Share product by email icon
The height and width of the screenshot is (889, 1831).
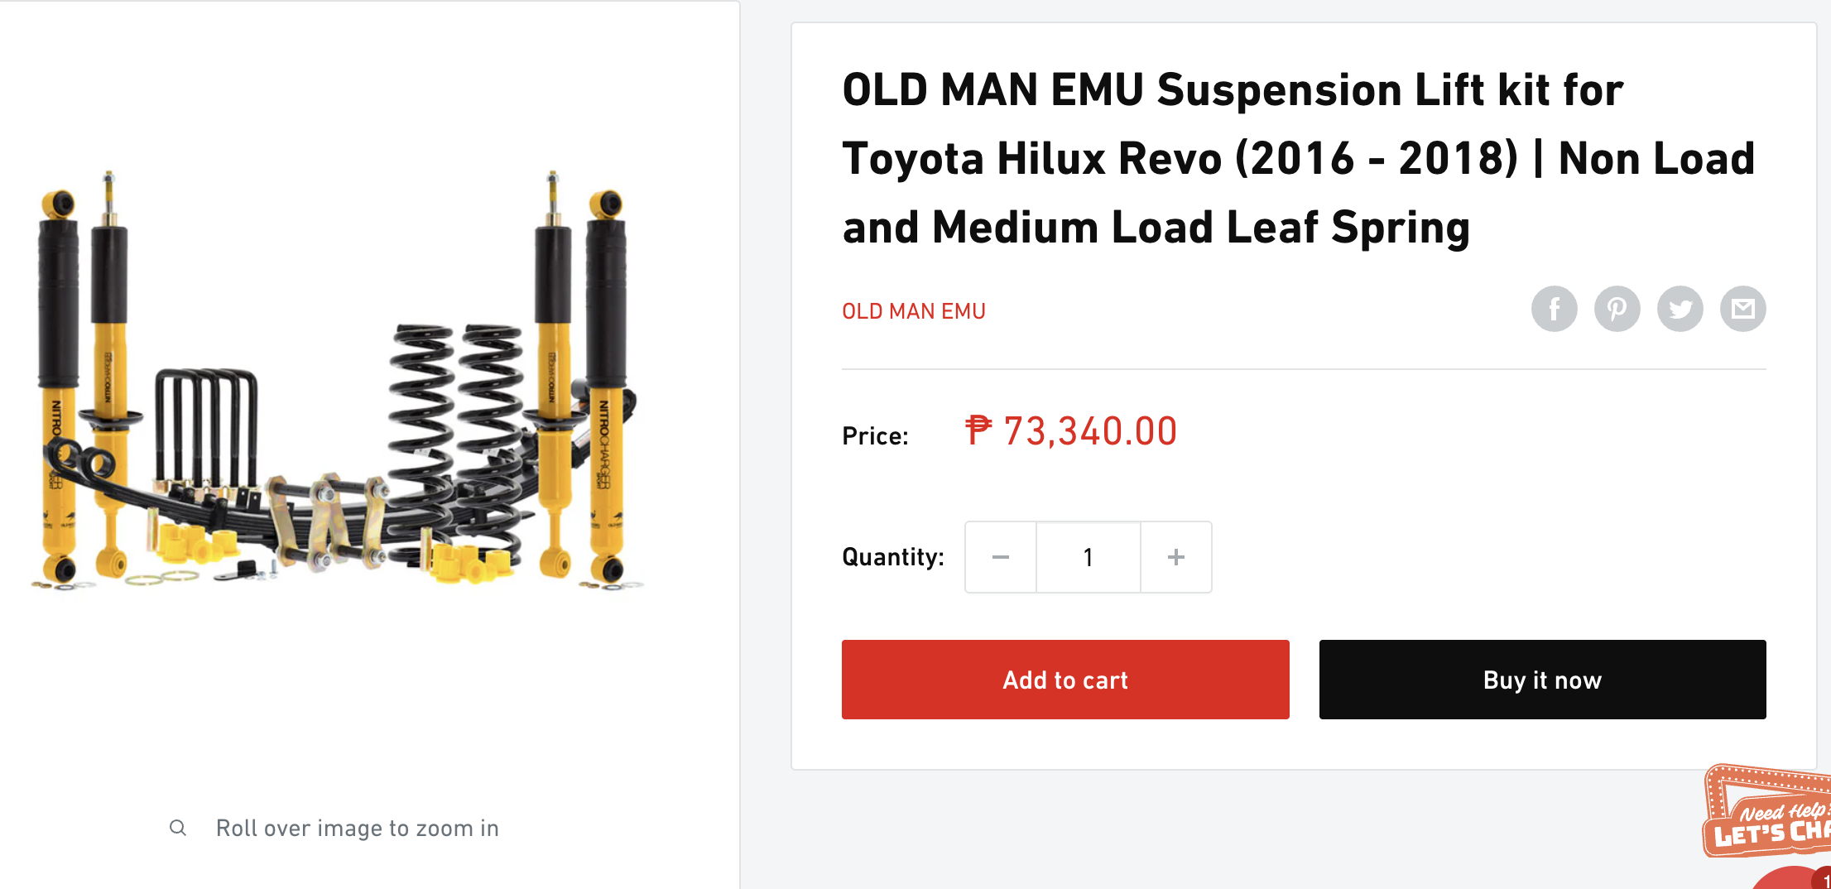tap(1742, 310)
